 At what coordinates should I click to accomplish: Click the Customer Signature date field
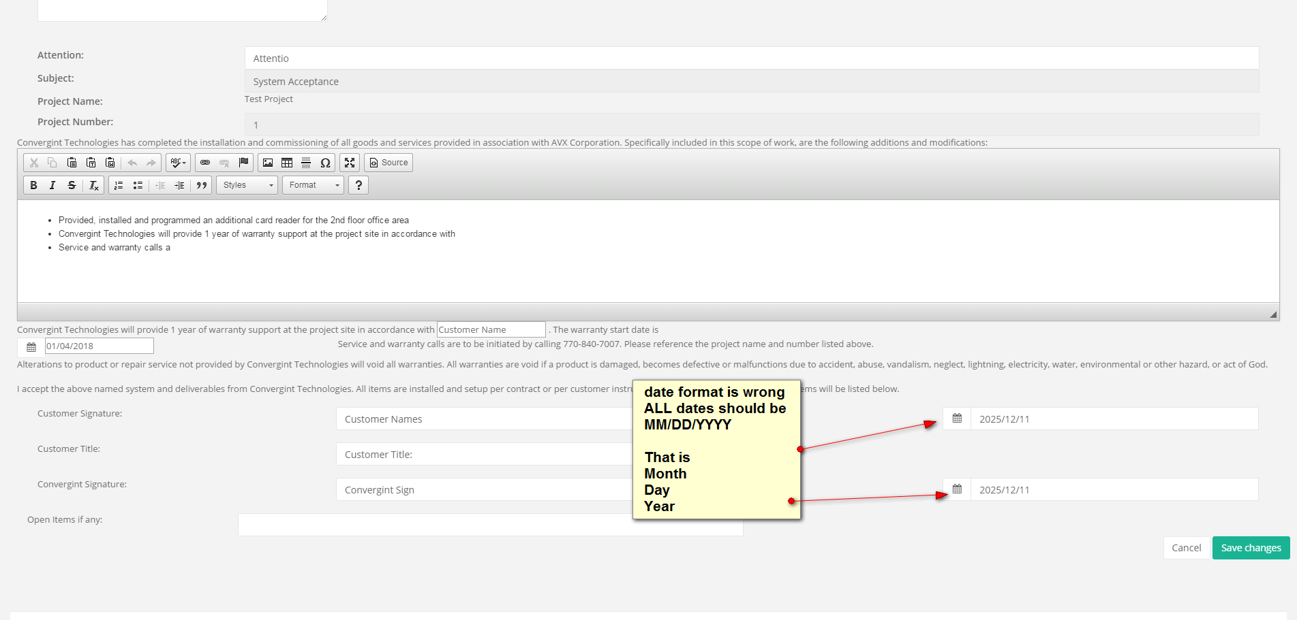(1114, 419)
